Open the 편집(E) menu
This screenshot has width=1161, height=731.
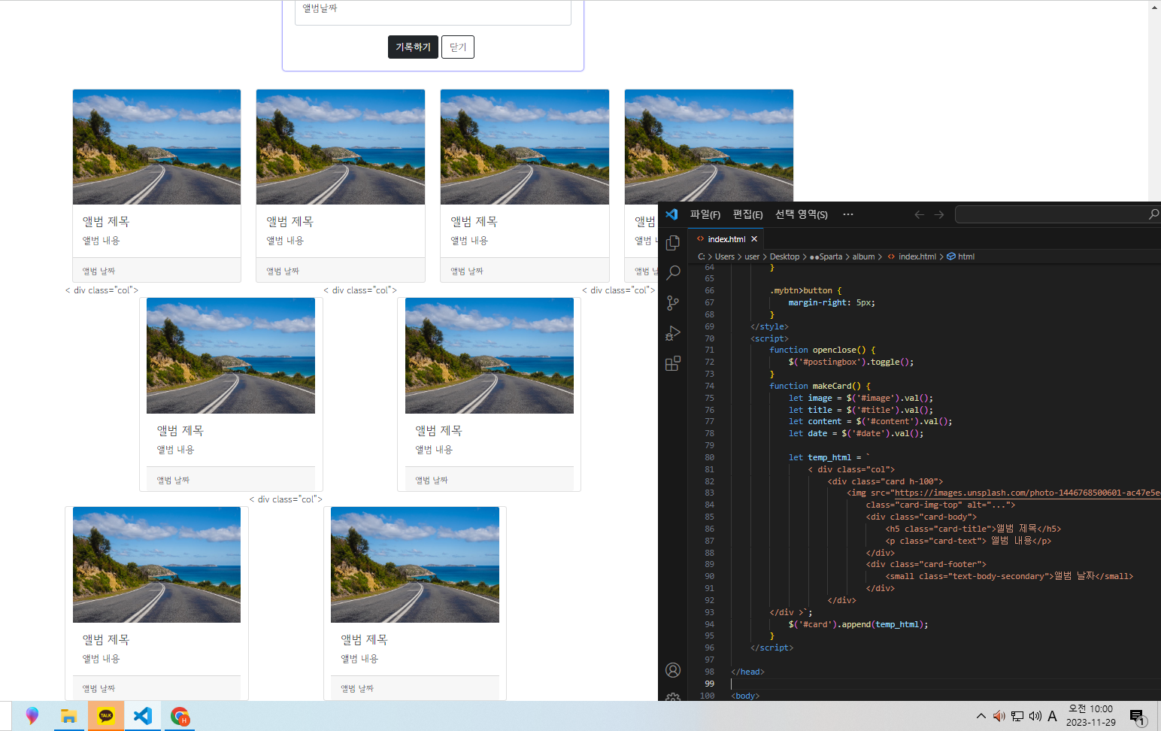[748, 214]
